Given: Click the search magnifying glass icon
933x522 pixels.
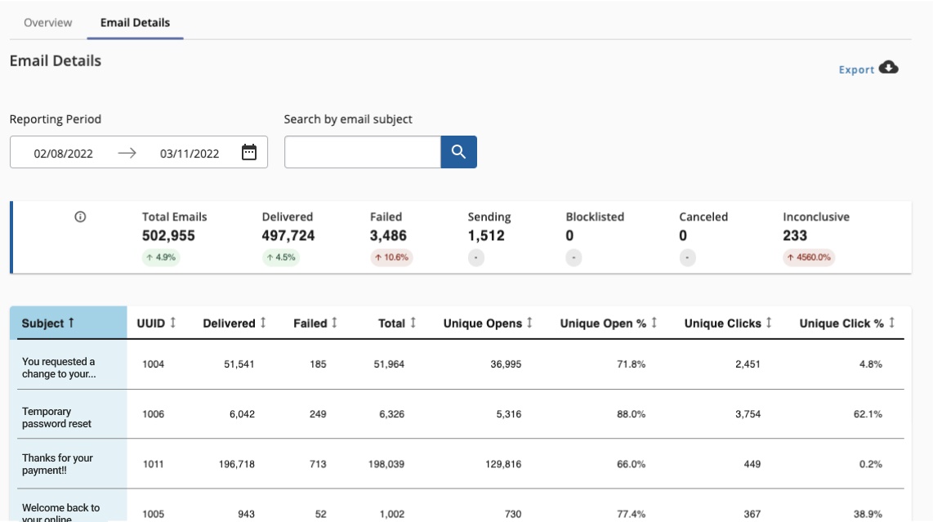Looking at the screenshot, I should [458, 151].
